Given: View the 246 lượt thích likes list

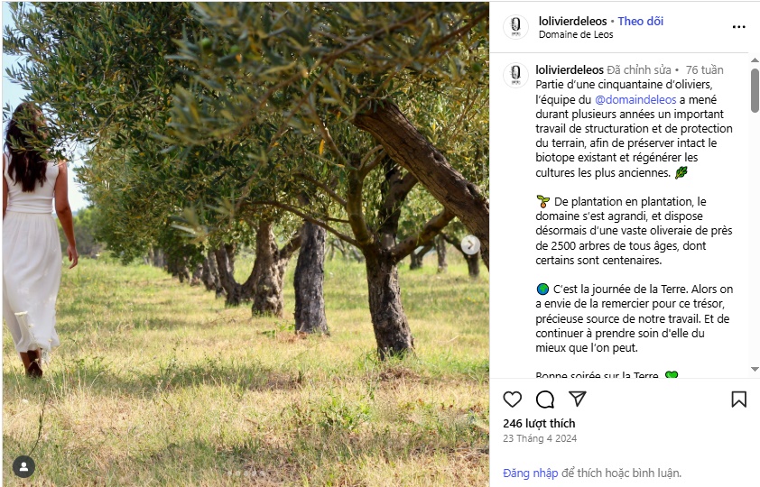Looking at the screenshot, I should point(539,423).
